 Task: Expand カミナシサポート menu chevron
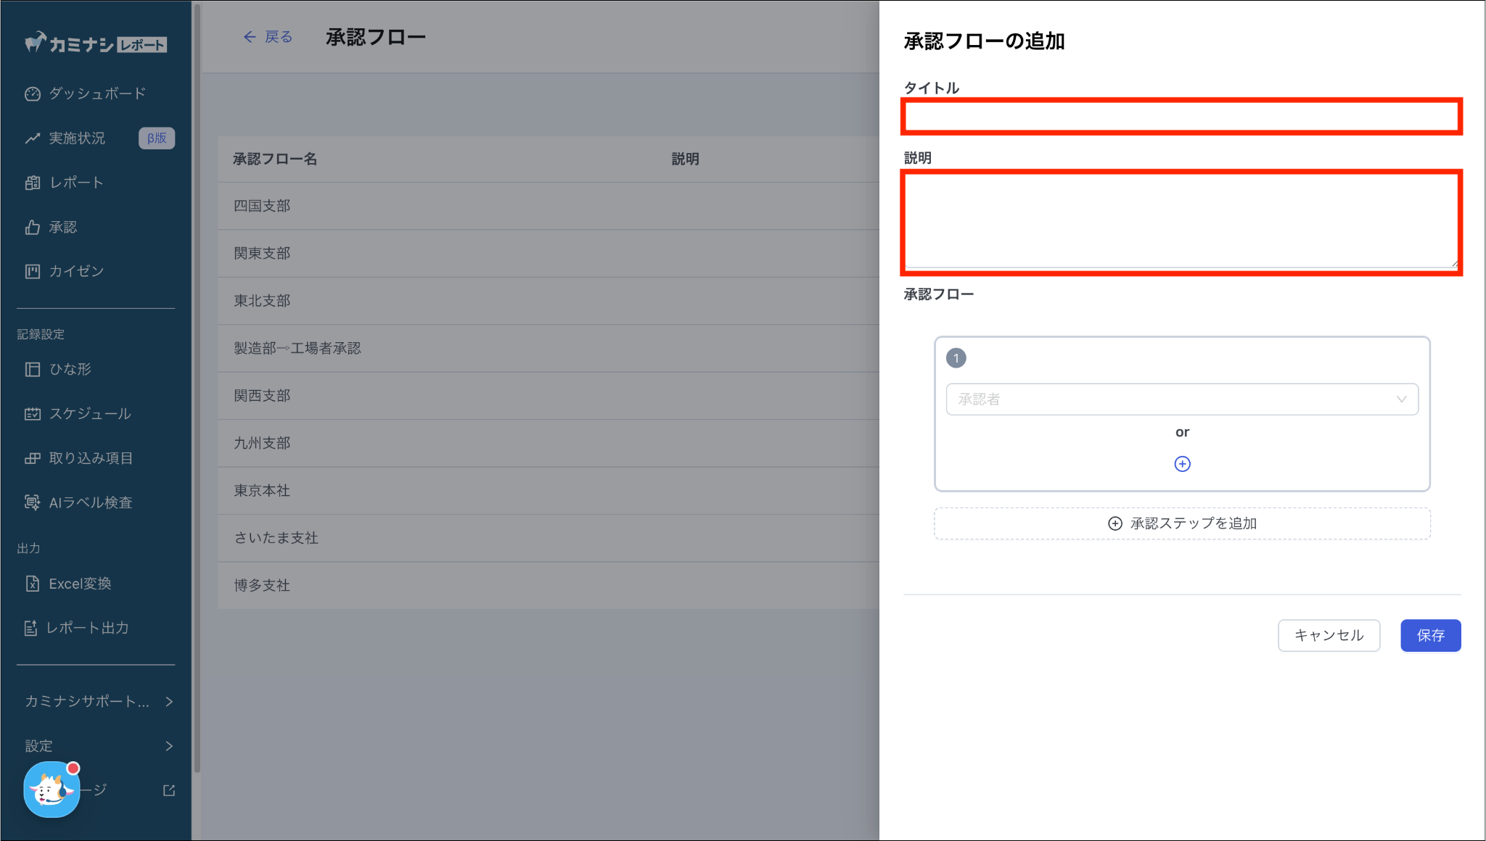pos(169,701)
